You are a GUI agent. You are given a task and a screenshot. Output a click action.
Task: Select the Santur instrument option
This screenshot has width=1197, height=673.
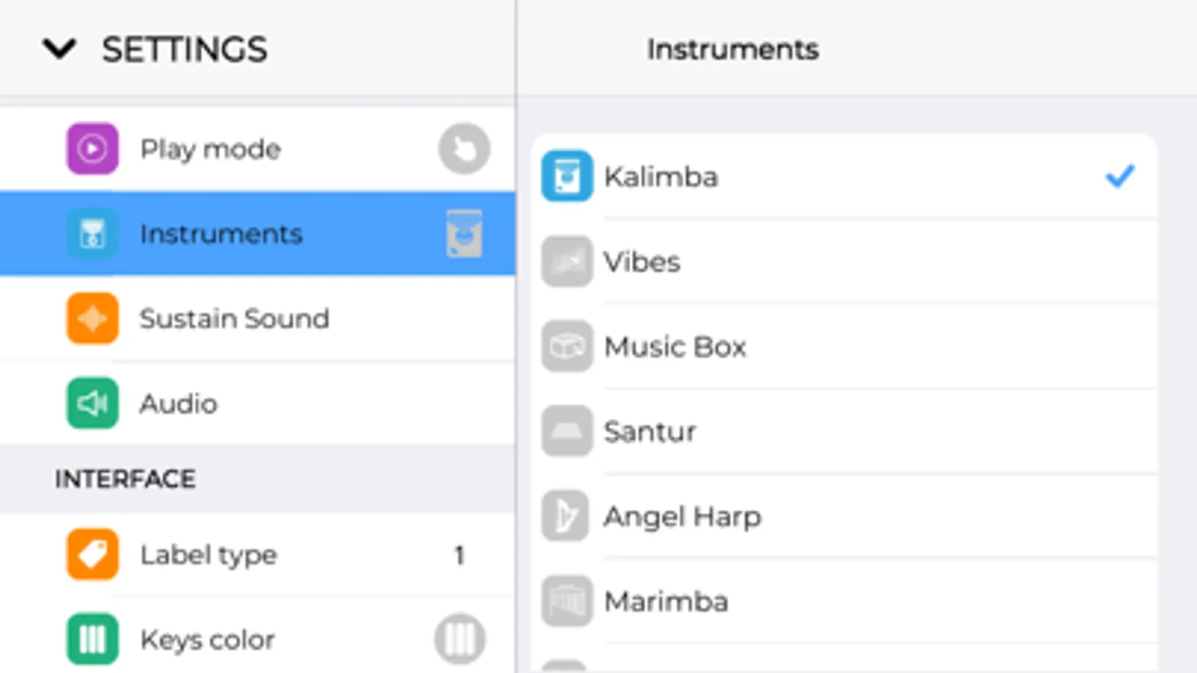650,431
